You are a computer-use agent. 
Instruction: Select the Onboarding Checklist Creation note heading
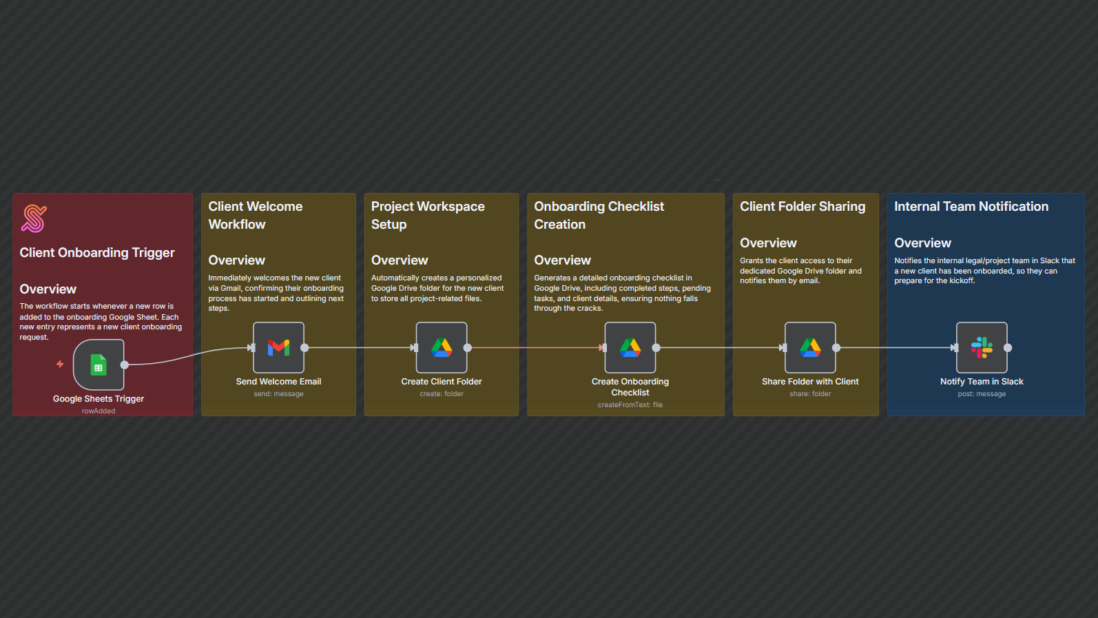[599, 215]
